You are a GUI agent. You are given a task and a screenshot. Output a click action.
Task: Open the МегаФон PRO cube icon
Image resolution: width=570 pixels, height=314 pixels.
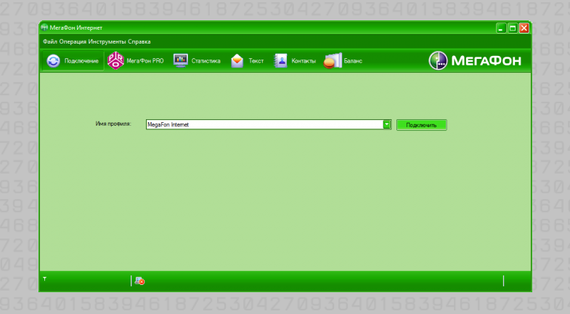click(115, 60)
